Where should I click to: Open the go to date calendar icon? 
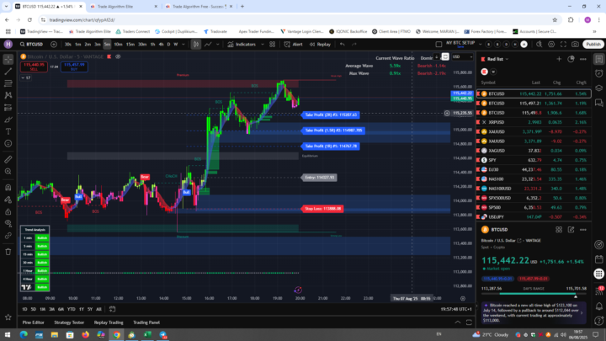(113, 309)
